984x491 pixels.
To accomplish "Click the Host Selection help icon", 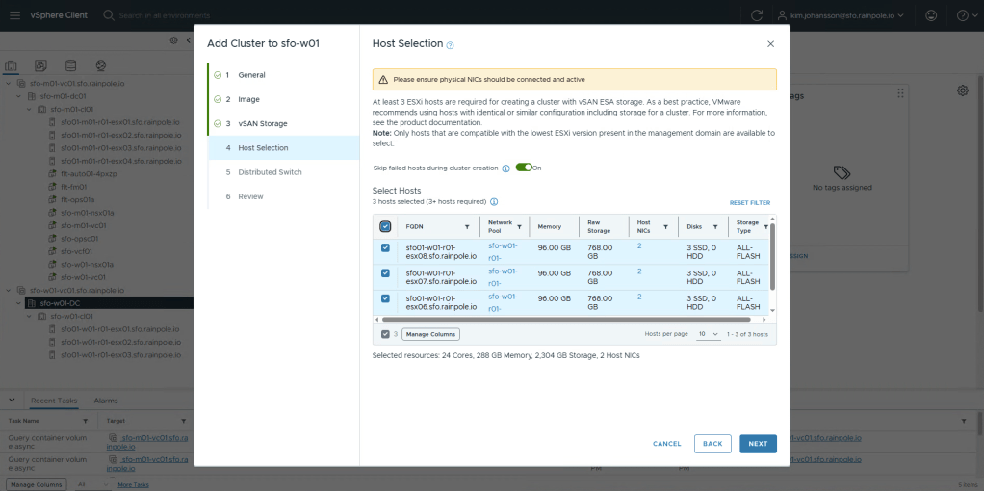I will tap(450, 45).
